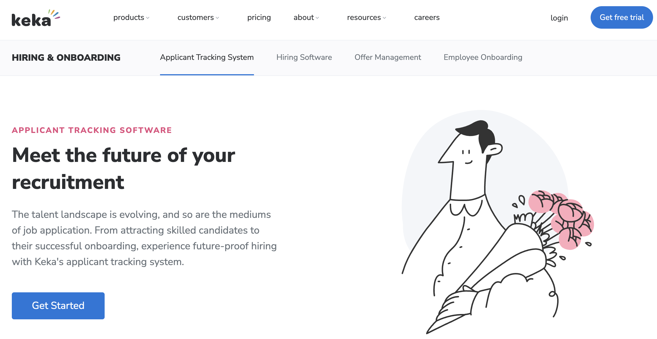Click the Get free trial button
The width and height of the screenshot is (657, 339).
pos(622,17)
